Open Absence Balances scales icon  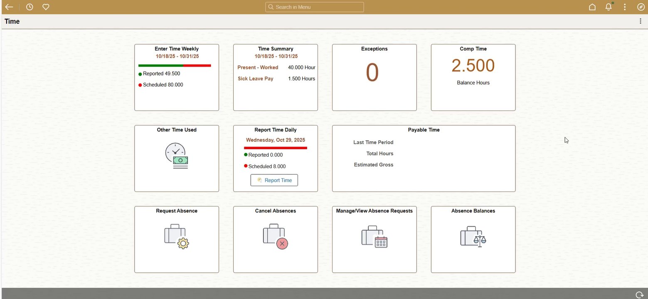(x=473, y=236)
